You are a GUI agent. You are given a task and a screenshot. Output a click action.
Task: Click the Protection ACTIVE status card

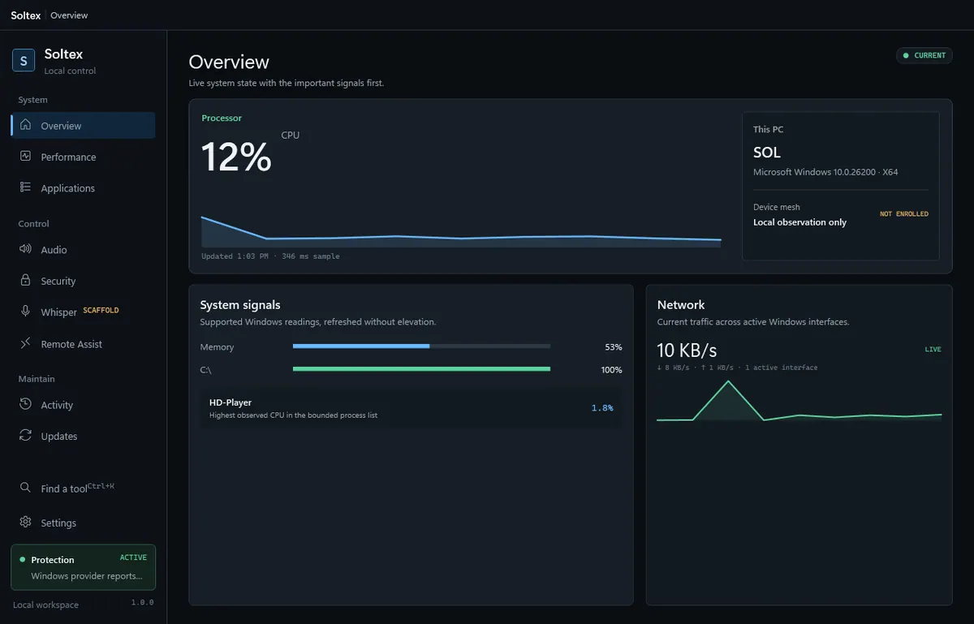click(x=83, y=567)
